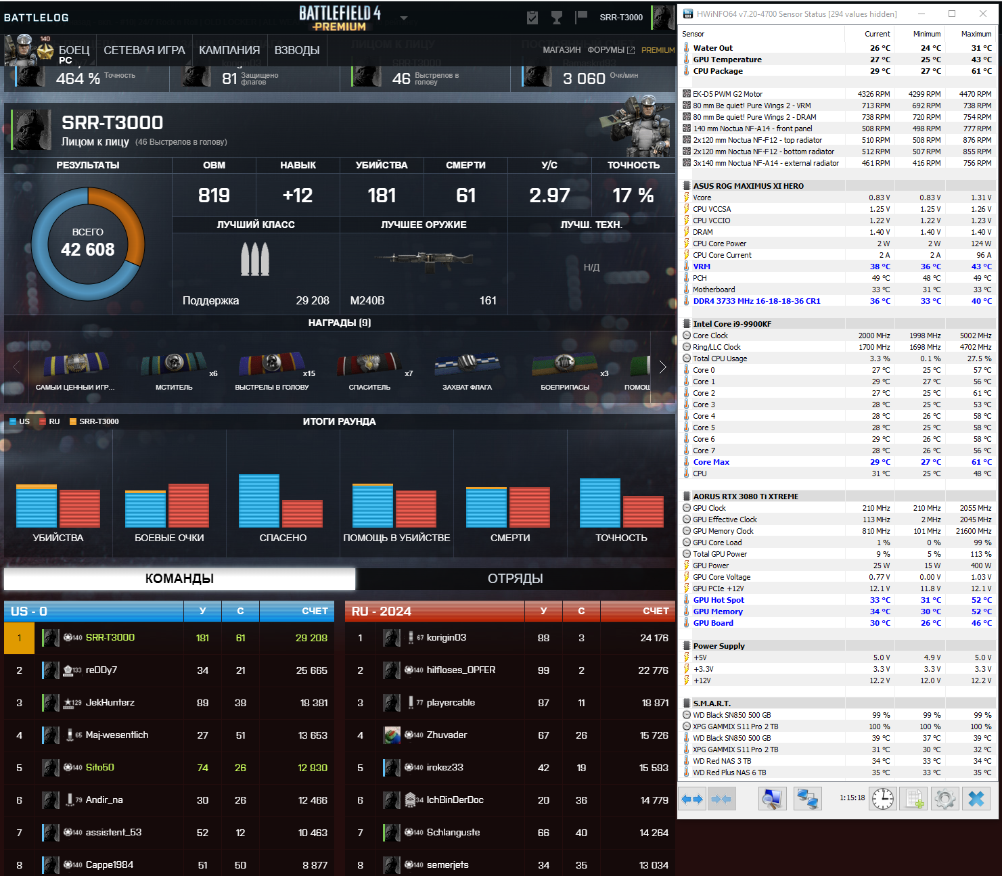The width and height of the screenshot is (1002, 876).
Task: Open the PREMIUM link in navigation
Action: (x=658, y=50)
